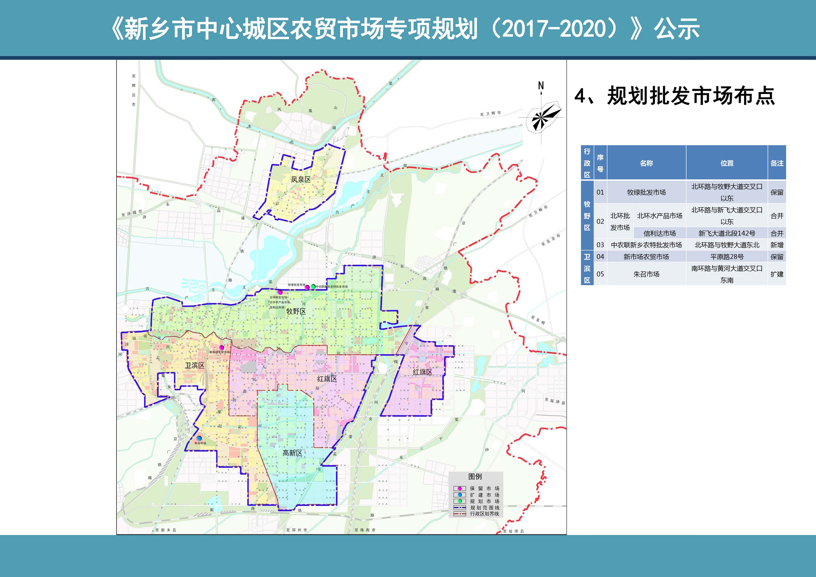Click the 保留市场 legend label
816x577 pixels.
pos(484,489)
